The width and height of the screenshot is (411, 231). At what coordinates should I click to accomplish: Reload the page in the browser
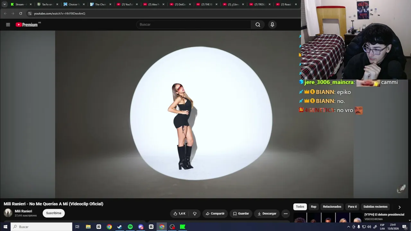(21, 13)
